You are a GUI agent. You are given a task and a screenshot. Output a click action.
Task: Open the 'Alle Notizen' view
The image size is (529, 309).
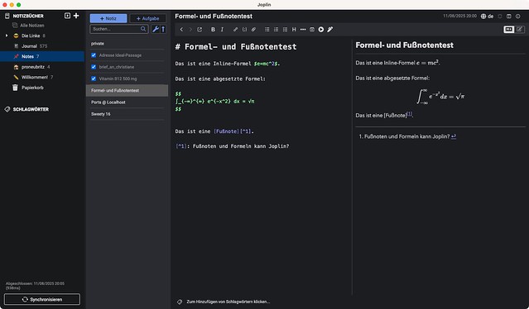pos(32,26)
